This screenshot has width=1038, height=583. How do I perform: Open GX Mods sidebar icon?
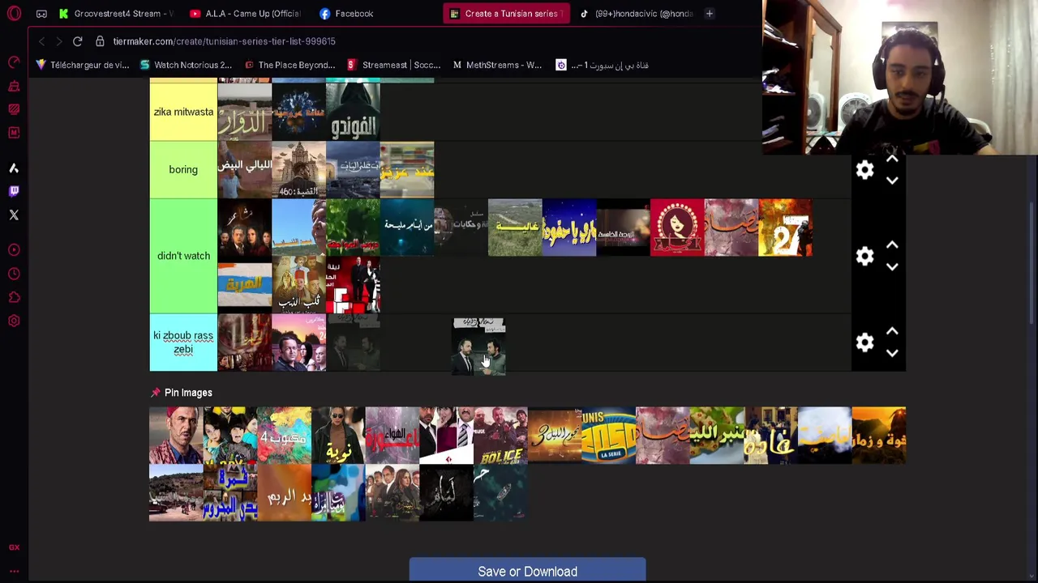(14, 133)
